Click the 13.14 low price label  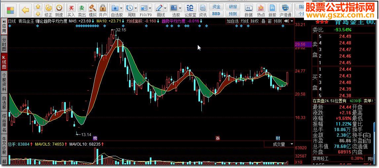tap(86, 134)
